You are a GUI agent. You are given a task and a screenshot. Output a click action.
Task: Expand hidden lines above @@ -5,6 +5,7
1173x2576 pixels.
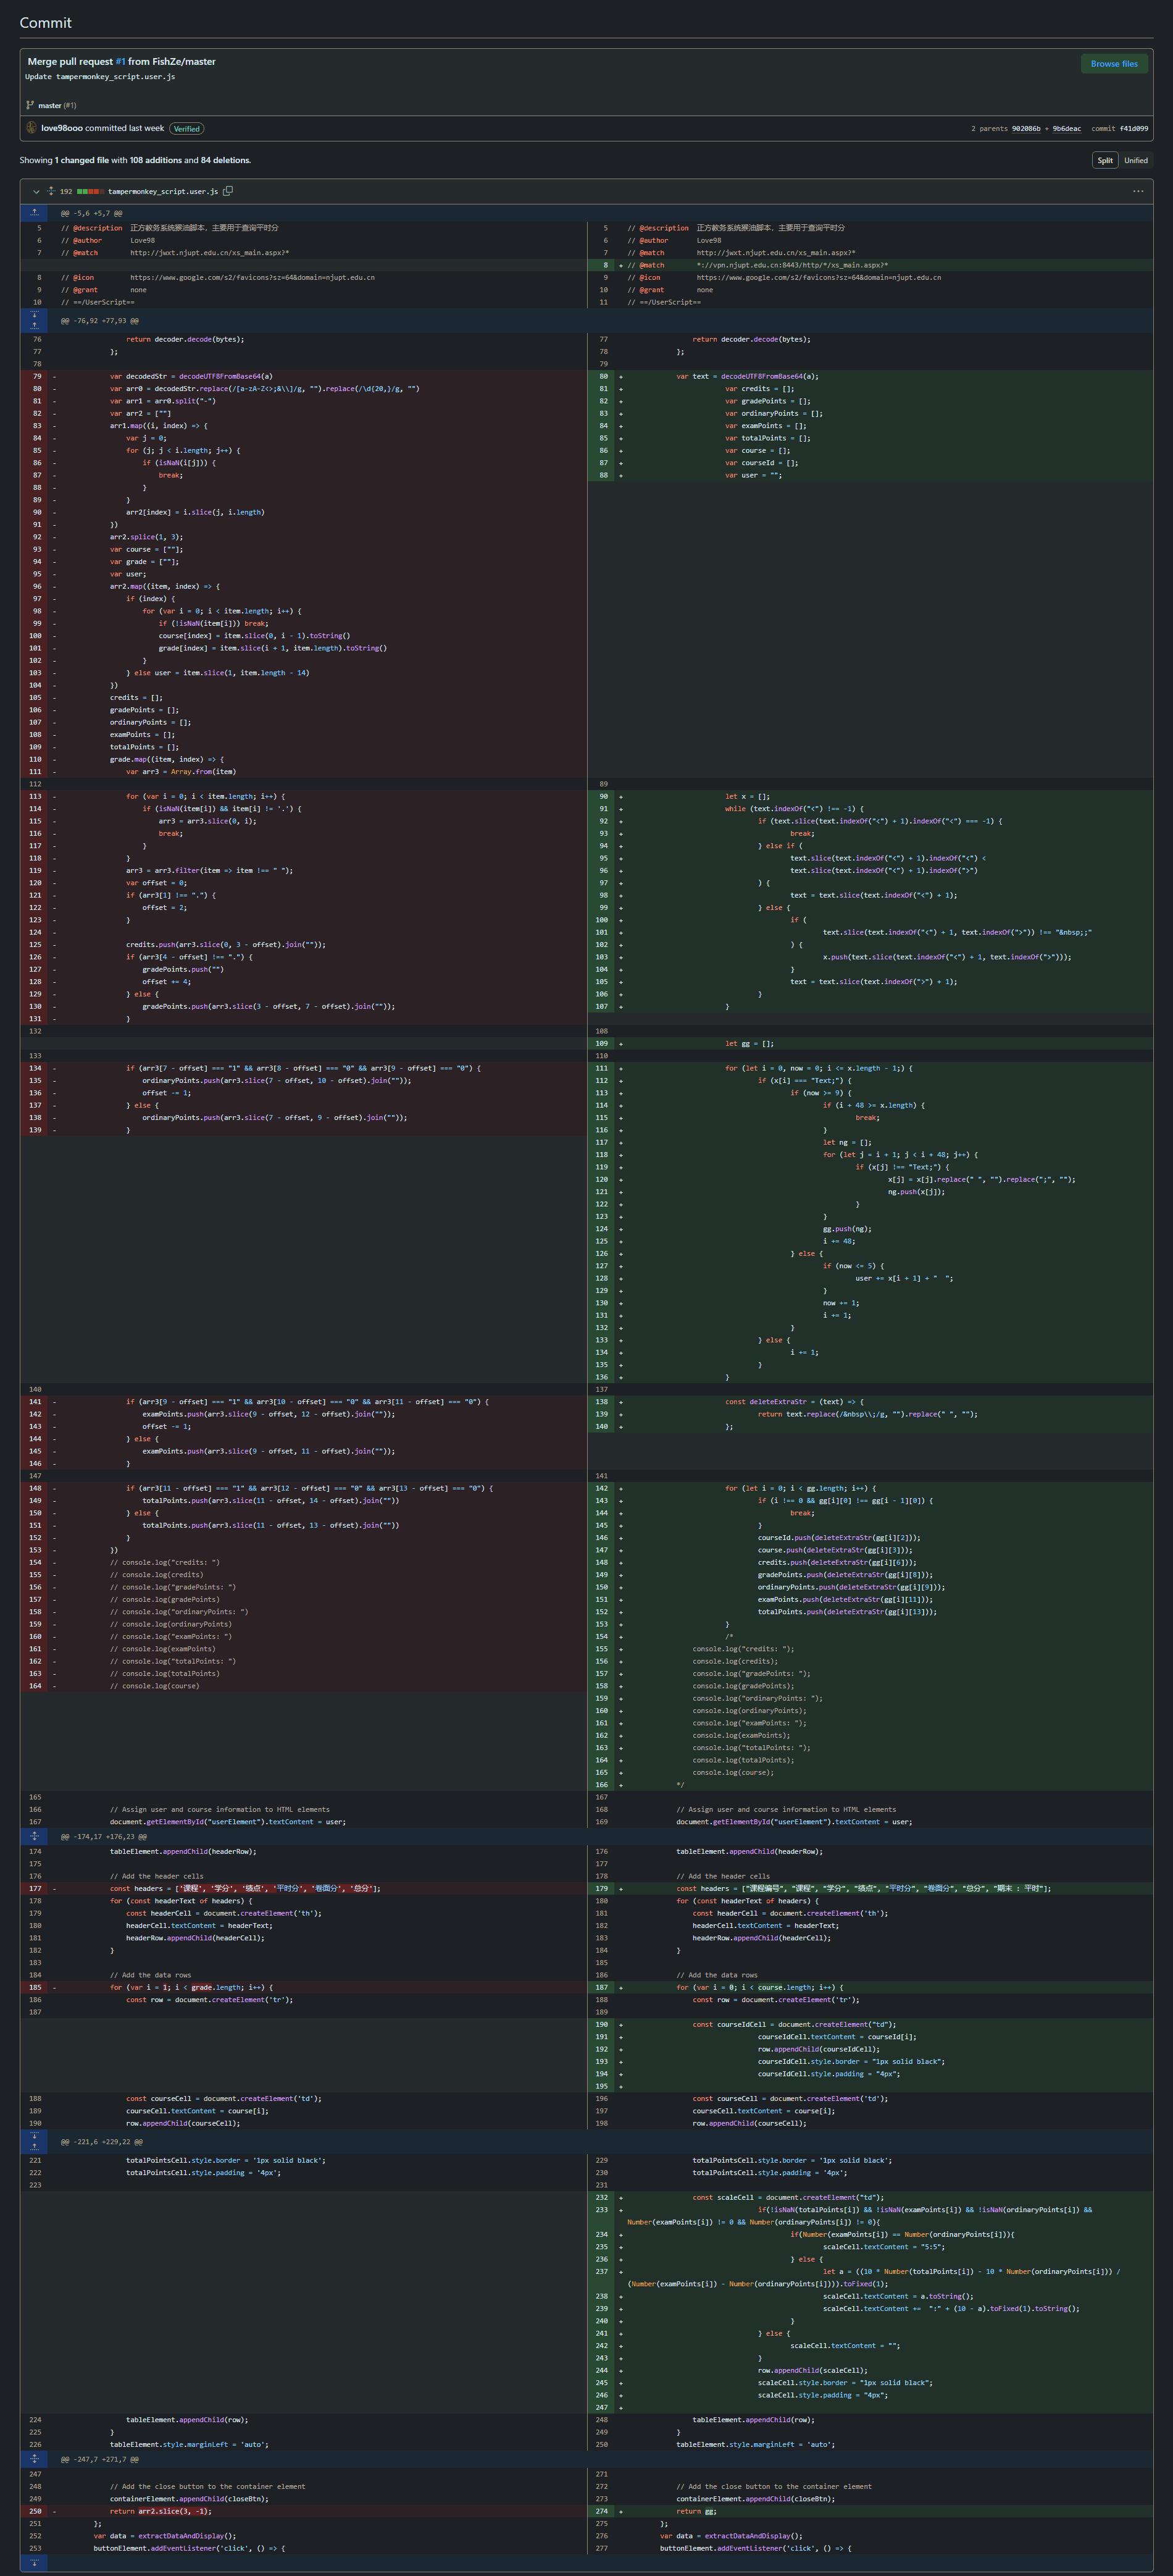[34, 212]
